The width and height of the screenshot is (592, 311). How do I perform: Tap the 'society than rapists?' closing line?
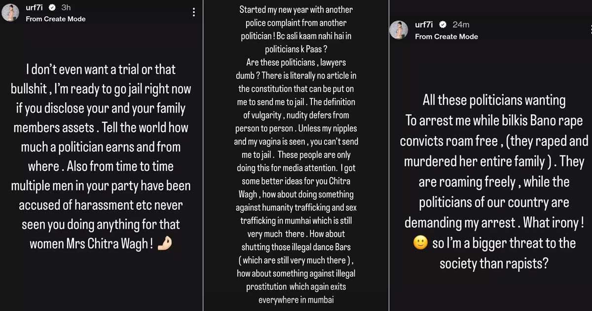point(494,264)
